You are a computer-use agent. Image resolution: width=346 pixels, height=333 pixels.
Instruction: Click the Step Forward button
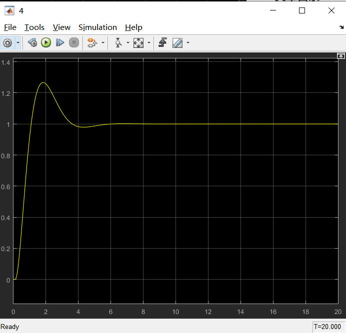click(60, 42)
